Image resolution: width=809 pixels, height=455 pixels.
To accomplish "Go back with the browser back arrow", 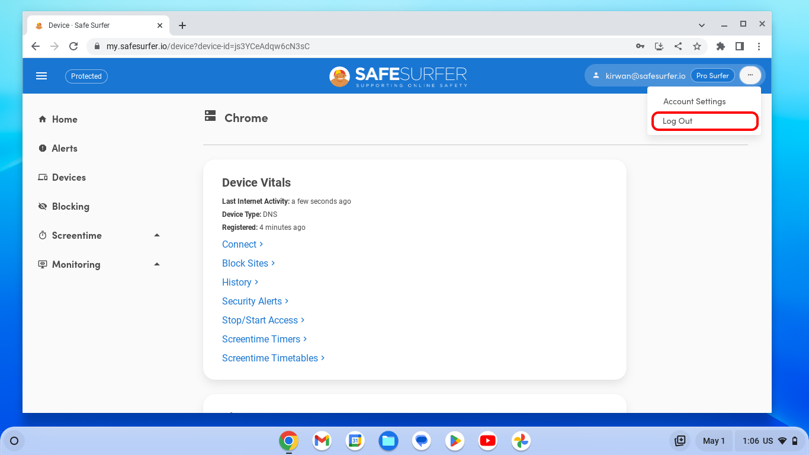I will pos(36,46).
